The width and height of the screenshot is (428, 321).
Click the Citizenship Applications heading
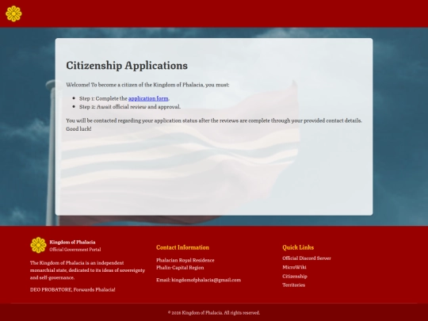point(127,66)
